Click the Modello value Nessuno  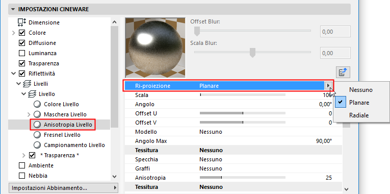pos(211,132)
